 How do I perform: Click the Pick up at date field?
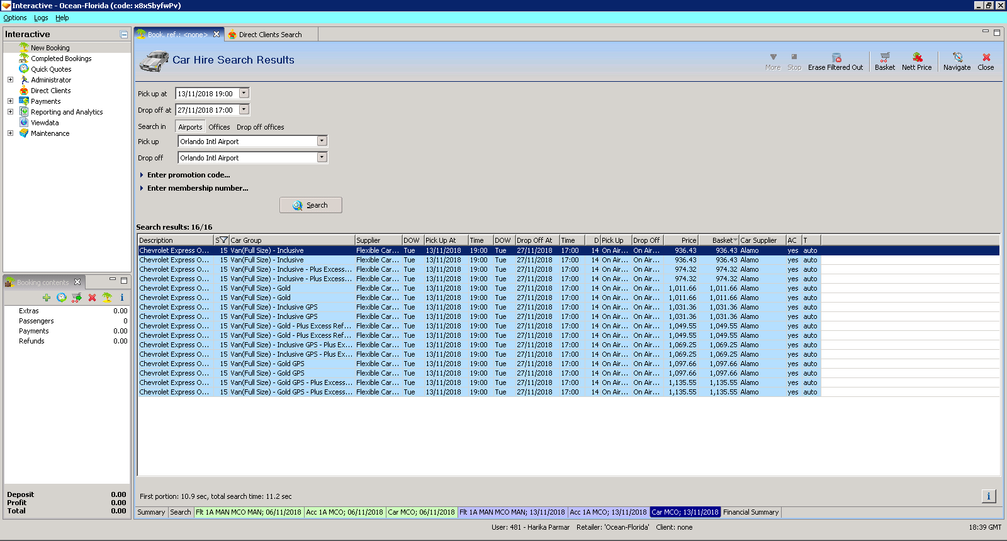206,94
